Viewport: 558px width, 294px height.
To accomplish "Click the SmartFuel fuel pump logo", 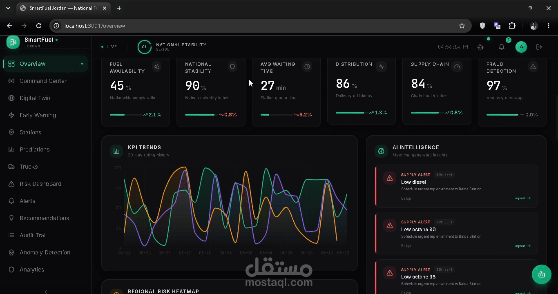I will (13, 42).
